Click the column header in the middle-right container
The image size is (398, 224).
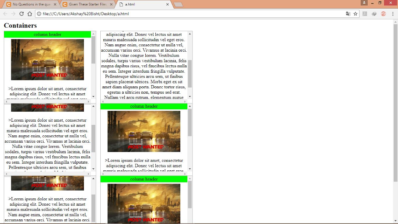[144, 106]
